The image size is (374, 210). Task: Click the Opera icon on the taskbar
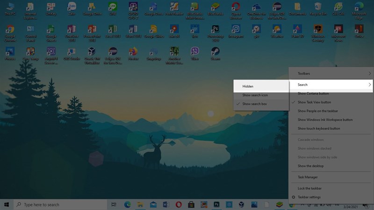click(179, 204)
